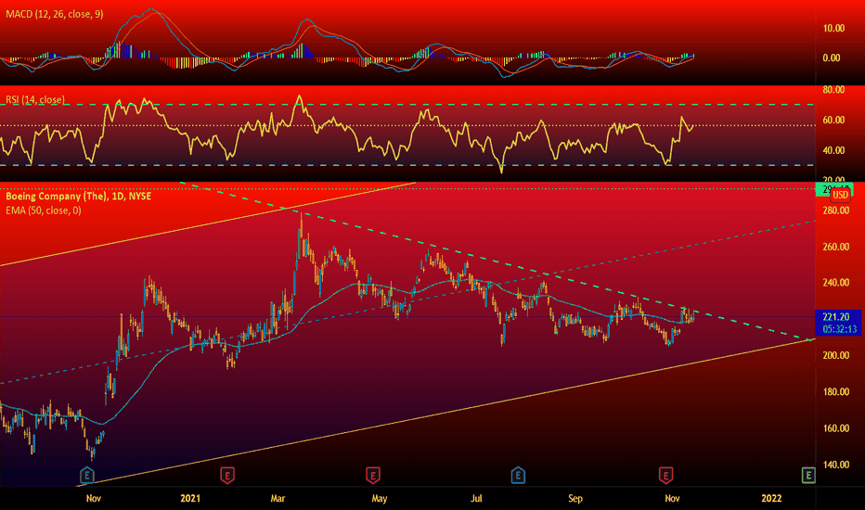Click the 180.00 price axis label
Image resolution: width=865 pixels, height=510 pixels.
tap(835, 392)
